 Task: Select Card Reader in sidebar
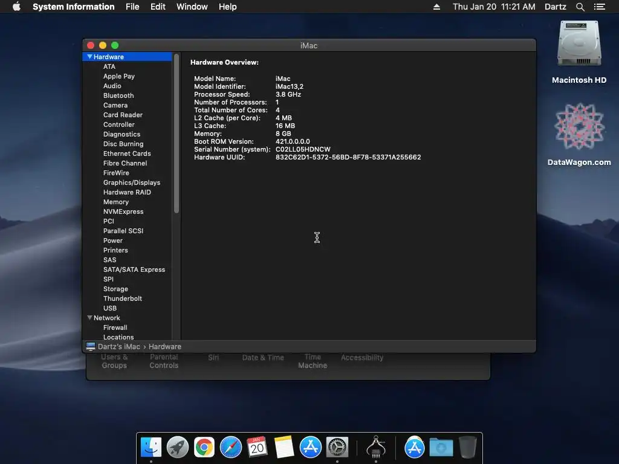pos(123,115)
